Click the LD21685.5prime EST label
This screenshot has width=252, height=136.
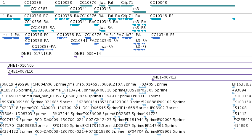(x=57, y=102)
